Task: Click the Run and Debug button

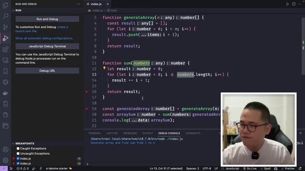Action: click(x=47, y=19)
